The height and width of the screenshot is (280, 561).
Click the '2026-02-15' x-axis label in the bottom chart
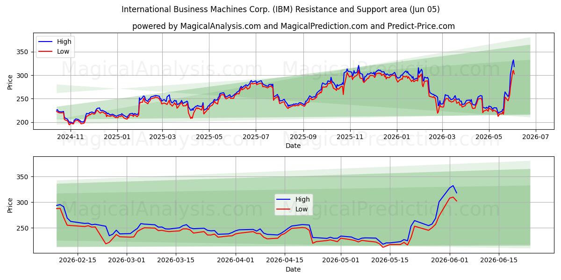click(78, 261)
